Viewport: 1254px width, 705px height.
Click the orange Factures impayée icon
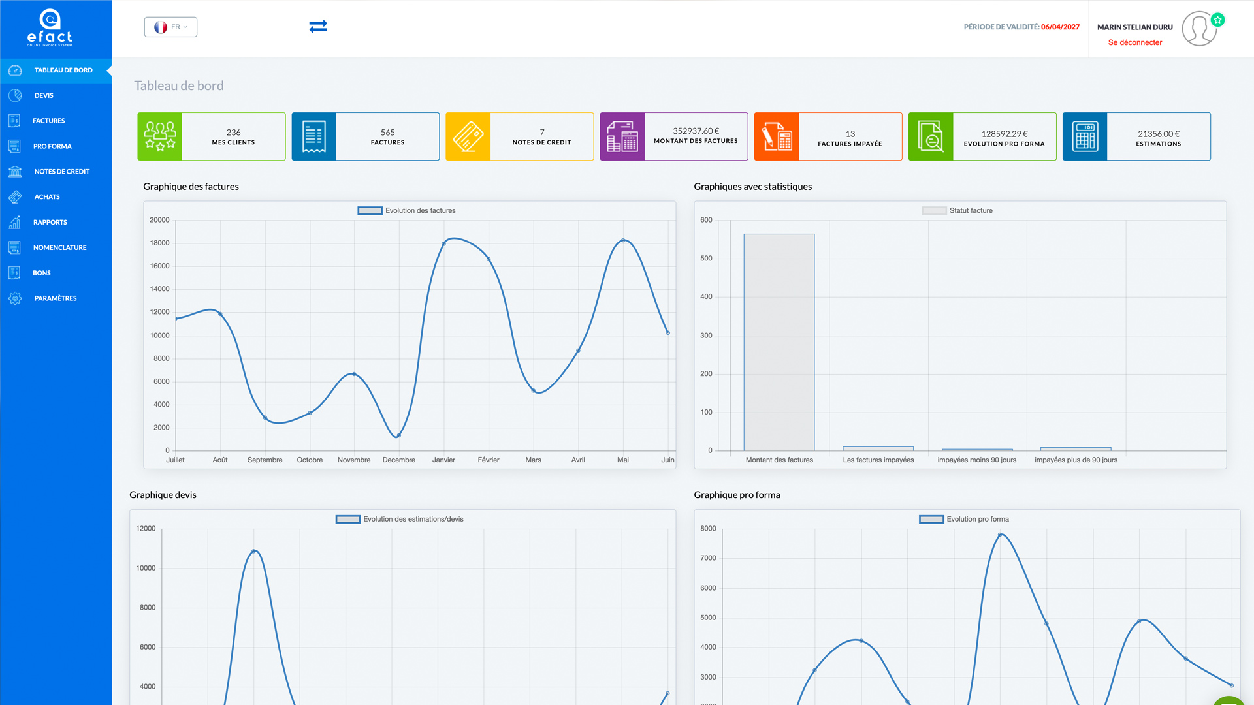[777, 136]
